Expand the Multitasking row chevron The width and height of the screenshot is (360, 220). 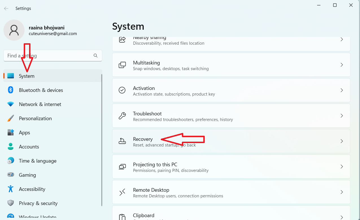341,65
